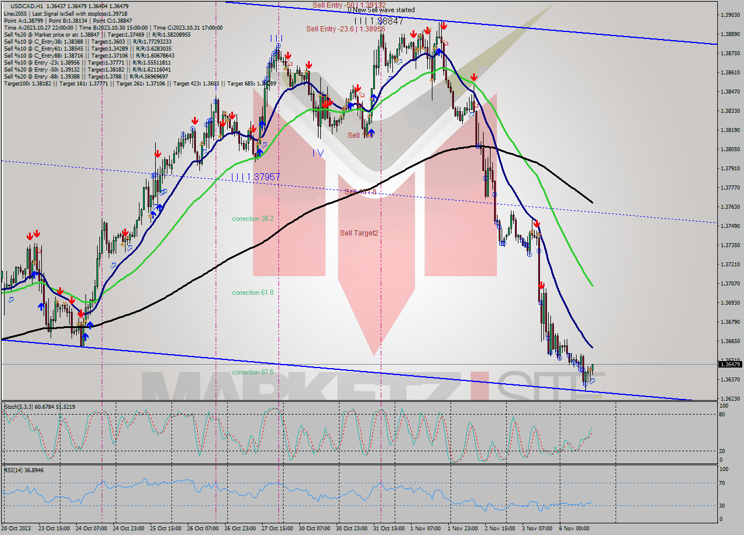Click the red outlined breakout arrow near the 1 Nov top
Screen dimensions: 744x535
445,43
